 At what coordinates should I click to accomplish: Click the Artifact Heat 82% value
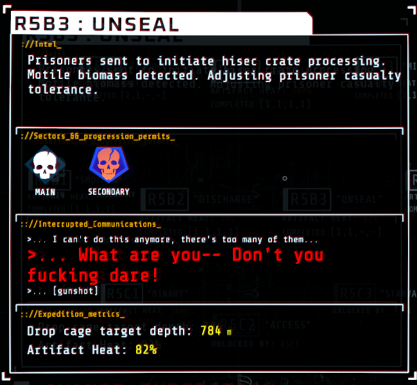click(x=146, y=350)
